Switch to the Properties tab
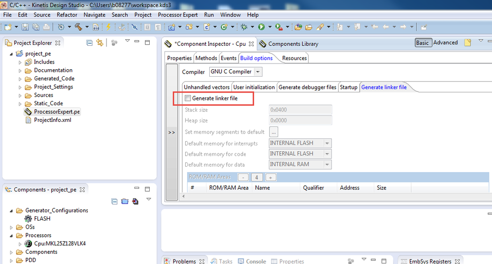 click(x=179, y=58)
